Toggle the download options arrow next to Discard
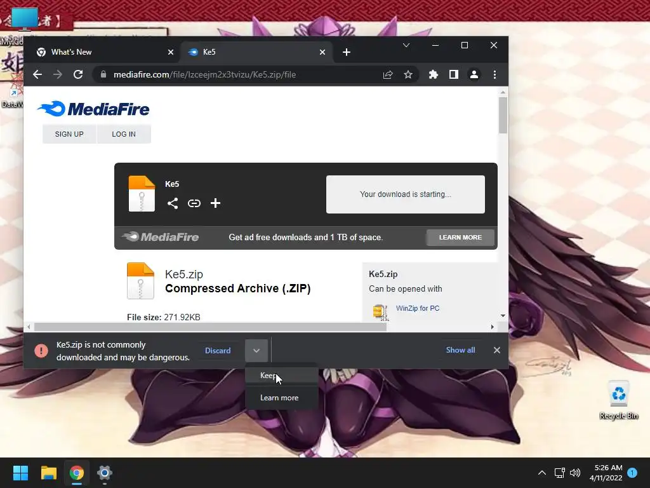The width and height of the screenshot is (650, 488). [256, 351]
